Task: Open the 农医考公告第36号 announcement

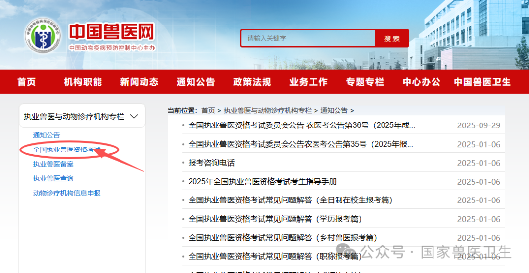Action: [302, 125]
